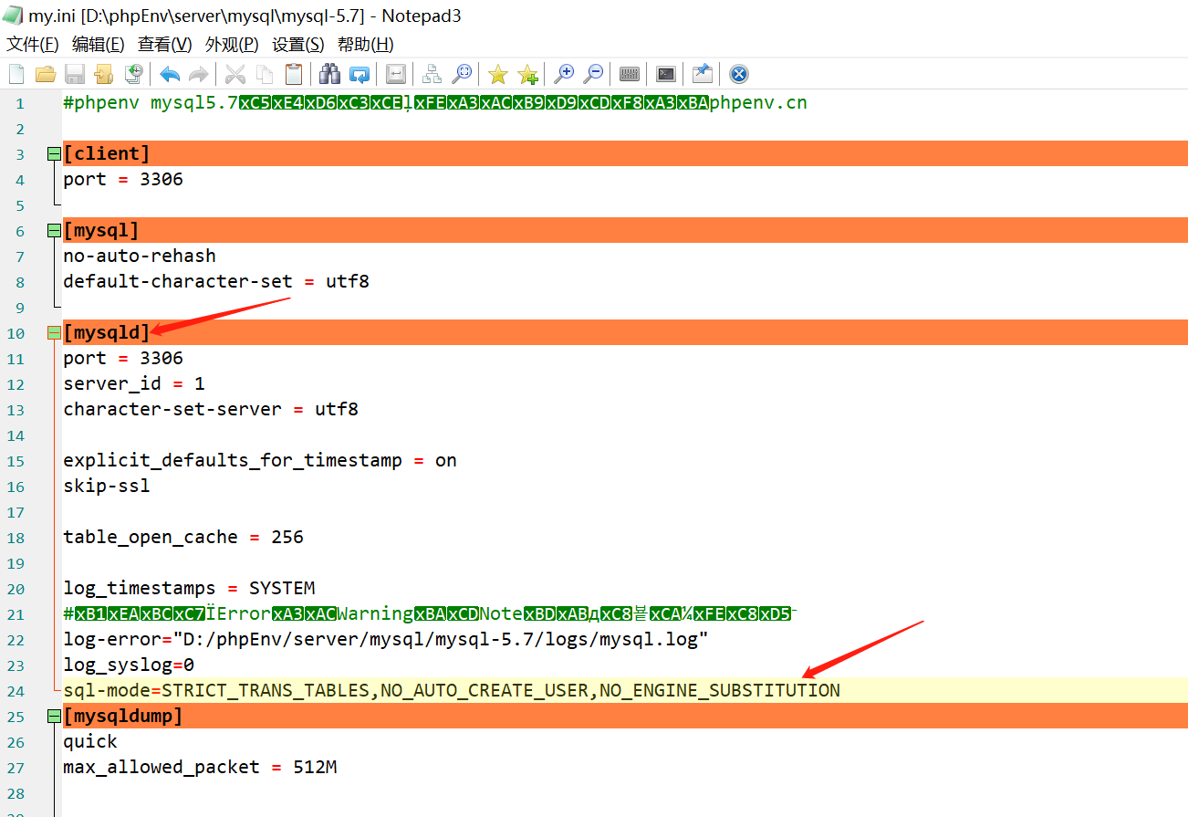
Task: Zoom in on the document
Action: (x=565, y=74)
